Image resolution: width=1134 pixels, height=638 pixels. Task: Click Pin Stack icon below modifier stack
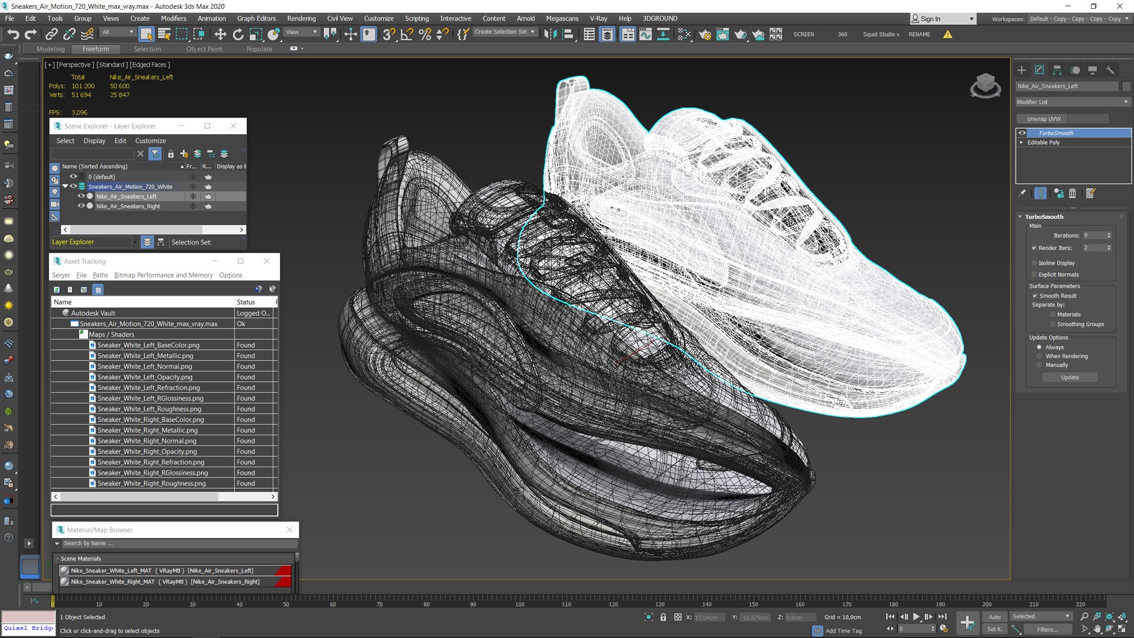[x=1022, y=193]
